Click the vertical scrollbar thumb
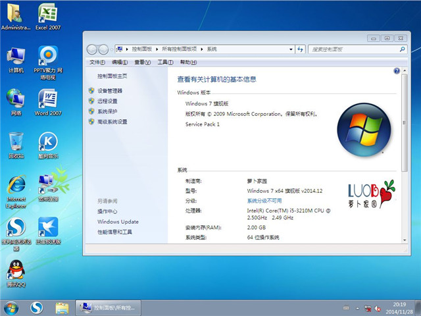The height and width of the screenshot is (316, 421). [405, 123]
